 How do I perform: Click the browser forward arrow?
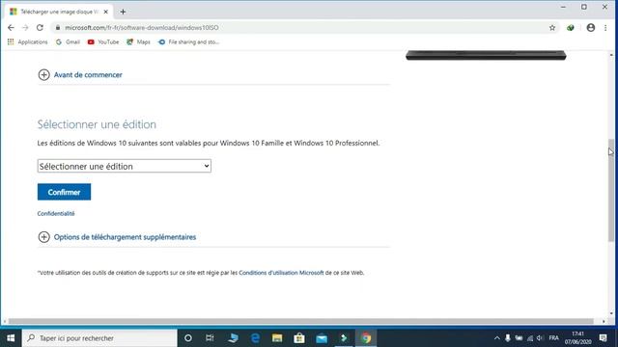point(25,28)
